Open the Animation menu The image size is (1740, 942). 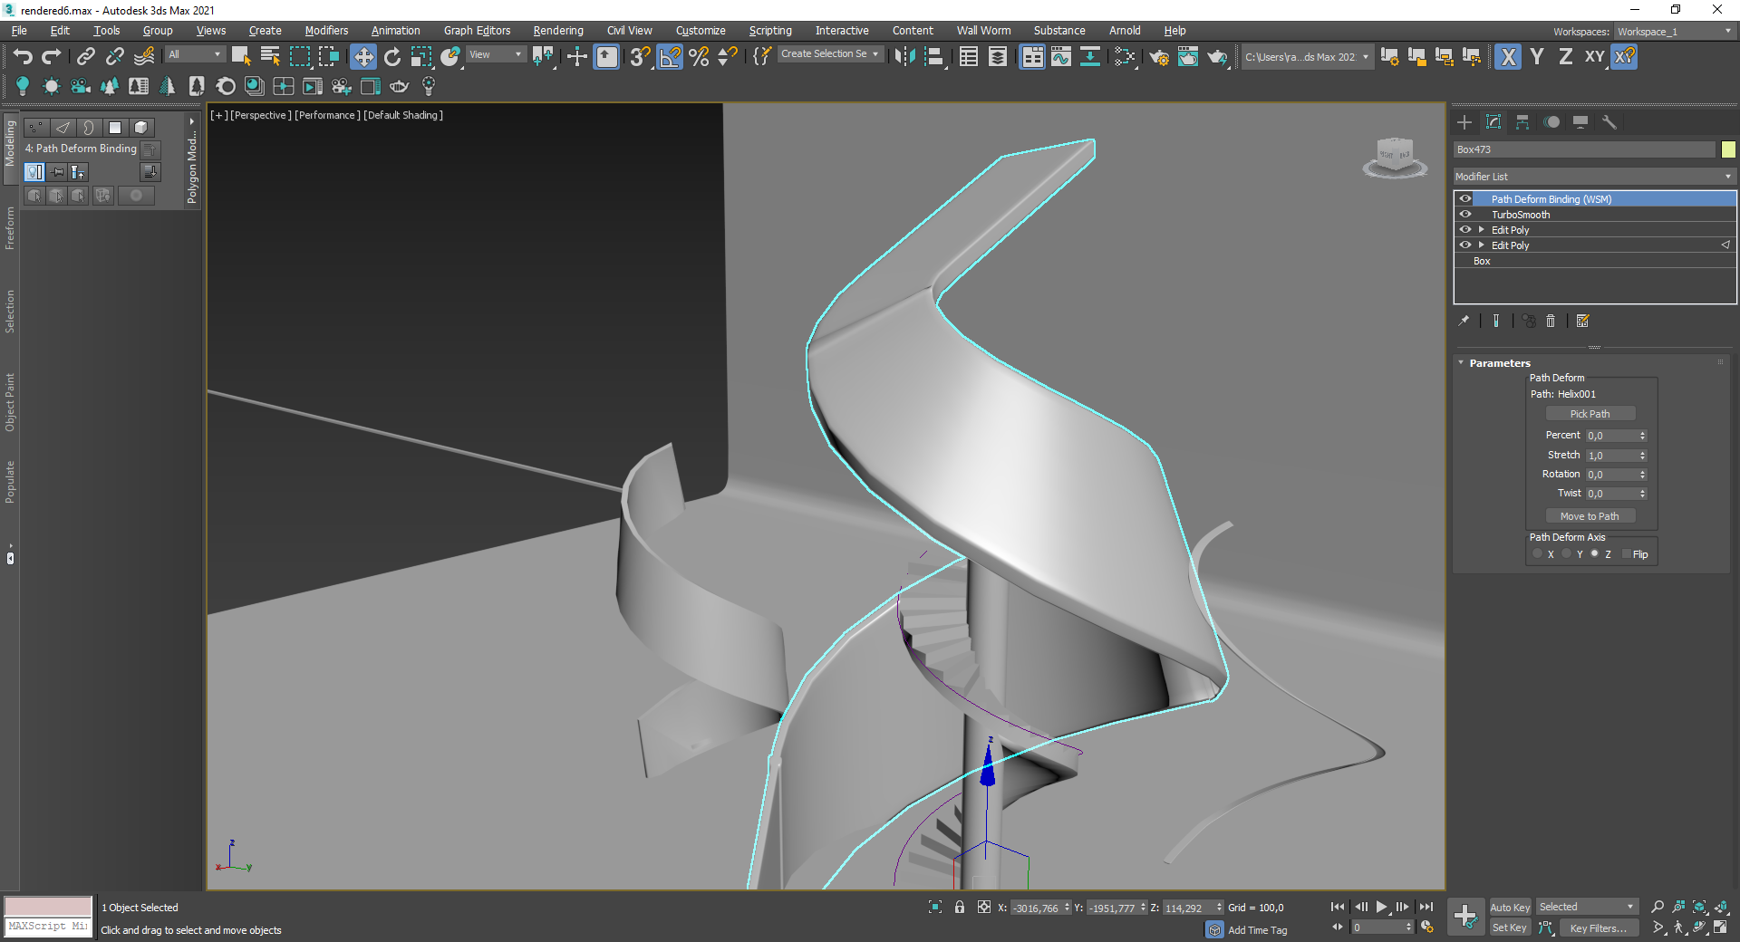click(395, 31)
